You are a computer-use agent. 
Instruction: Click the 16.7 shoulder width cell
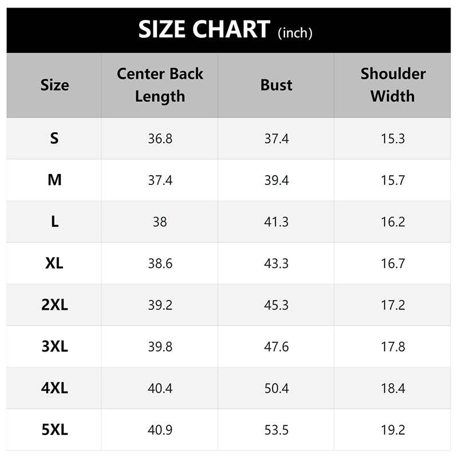point(393,263)
